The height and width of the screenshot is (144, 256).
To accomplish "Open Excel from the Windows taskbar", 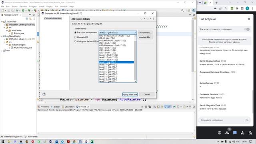I will (x=92, y=142).
